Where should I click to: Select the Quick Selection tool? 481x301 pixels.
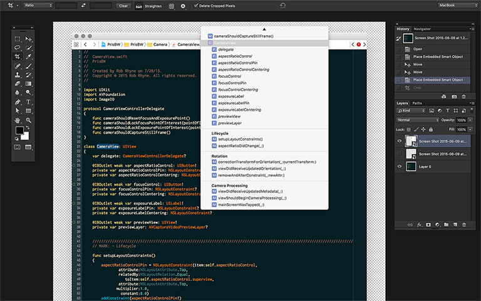click(x=29, y=48)
